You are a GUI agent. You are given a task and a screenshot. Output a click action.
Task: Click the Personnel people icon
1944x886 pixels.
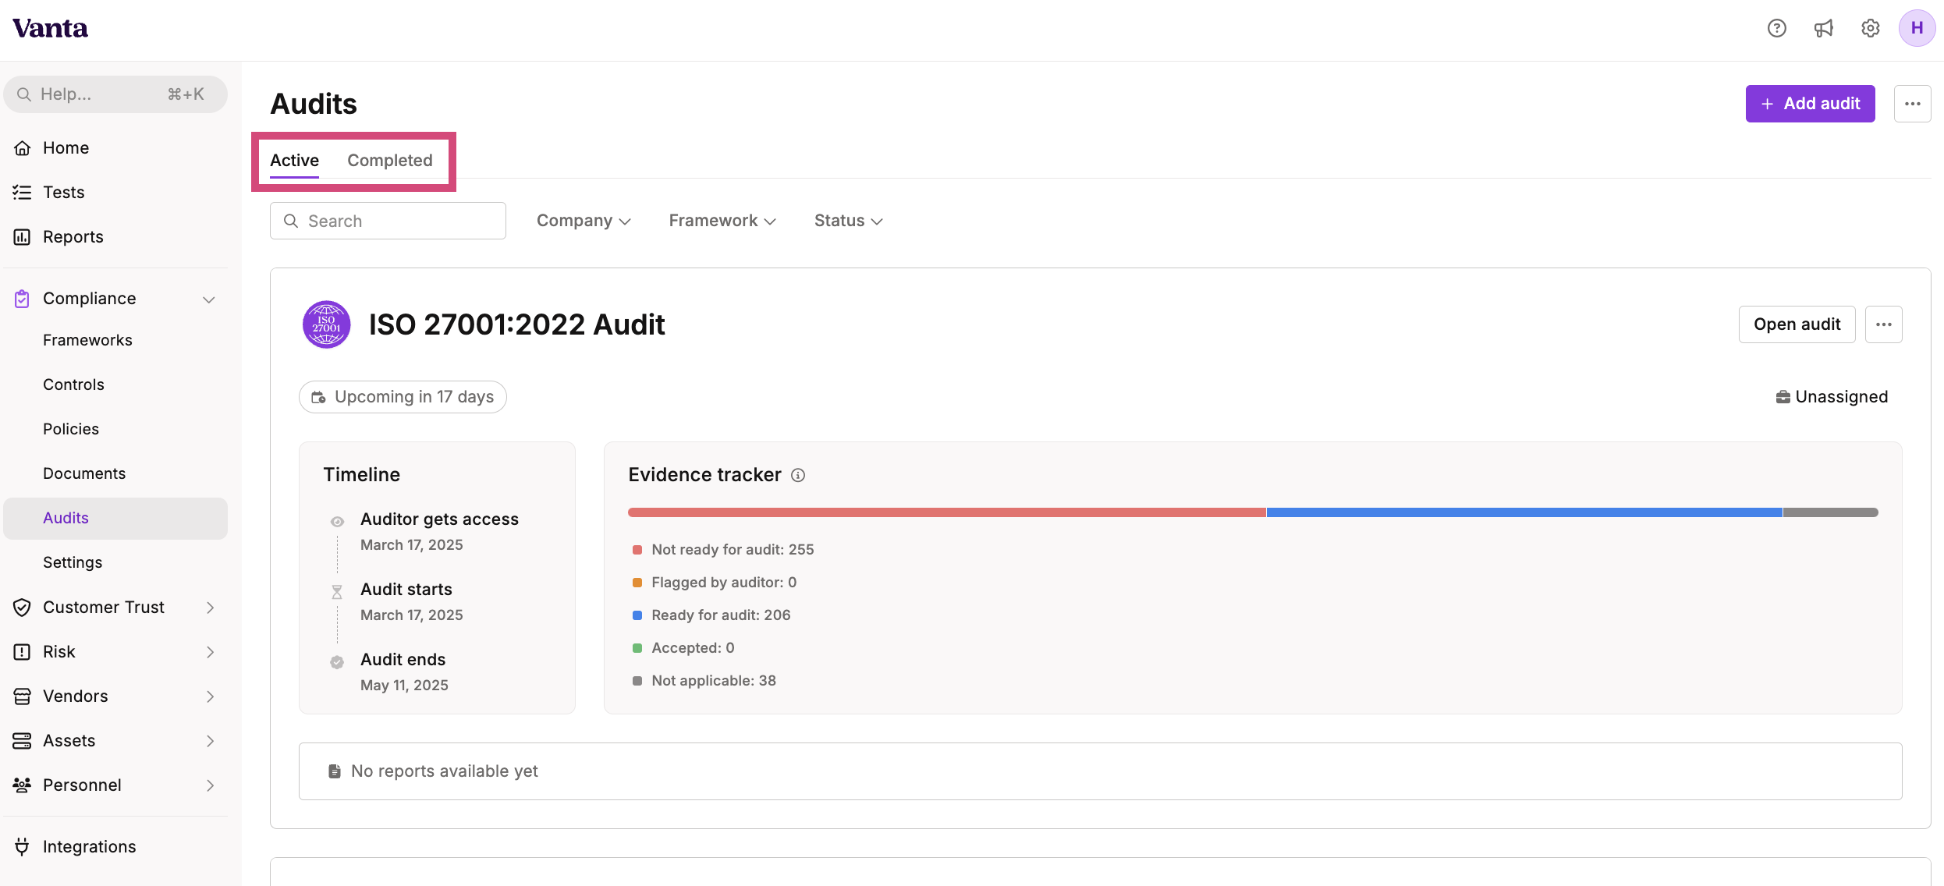click(23, 785)
